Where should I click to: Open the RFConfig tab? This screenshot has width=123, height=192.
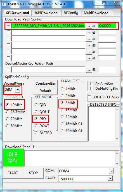(72, 13)
